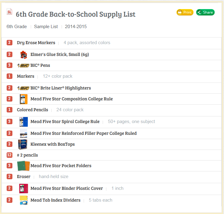Screen dimensions: 224x214
Task: Select the Kleenex with BoxTops item name
Action: (53, 144)
